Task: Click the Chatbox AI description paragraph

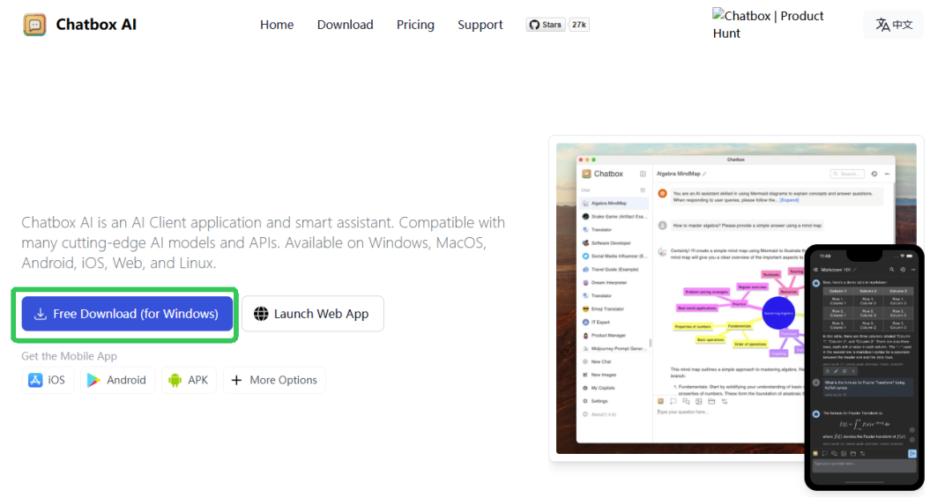Action: tap(264, 243)
